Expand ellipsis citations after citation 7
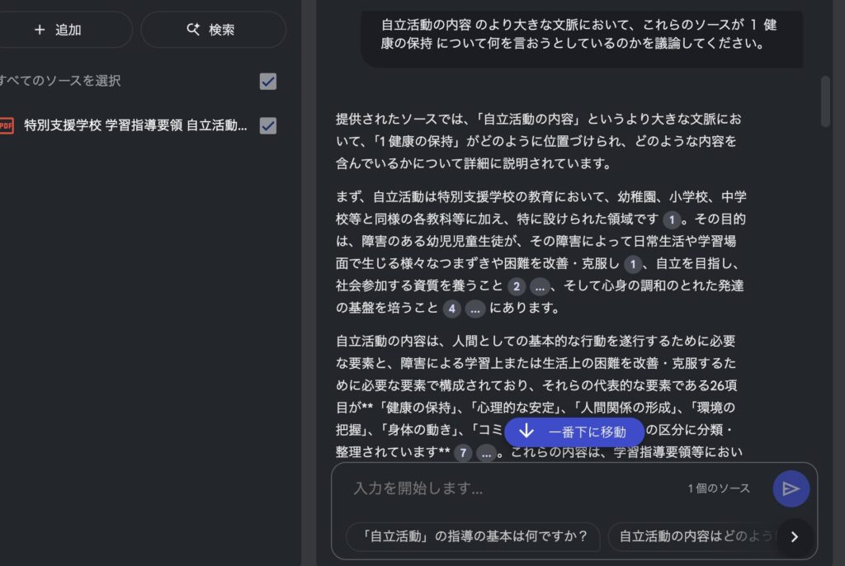845x566 pixels. click(486, 453)
